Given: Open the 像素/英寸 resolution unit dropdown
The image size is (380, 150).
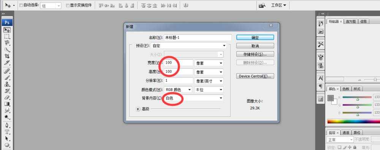Looking at the screenshot, I should (x=209, y=81).
